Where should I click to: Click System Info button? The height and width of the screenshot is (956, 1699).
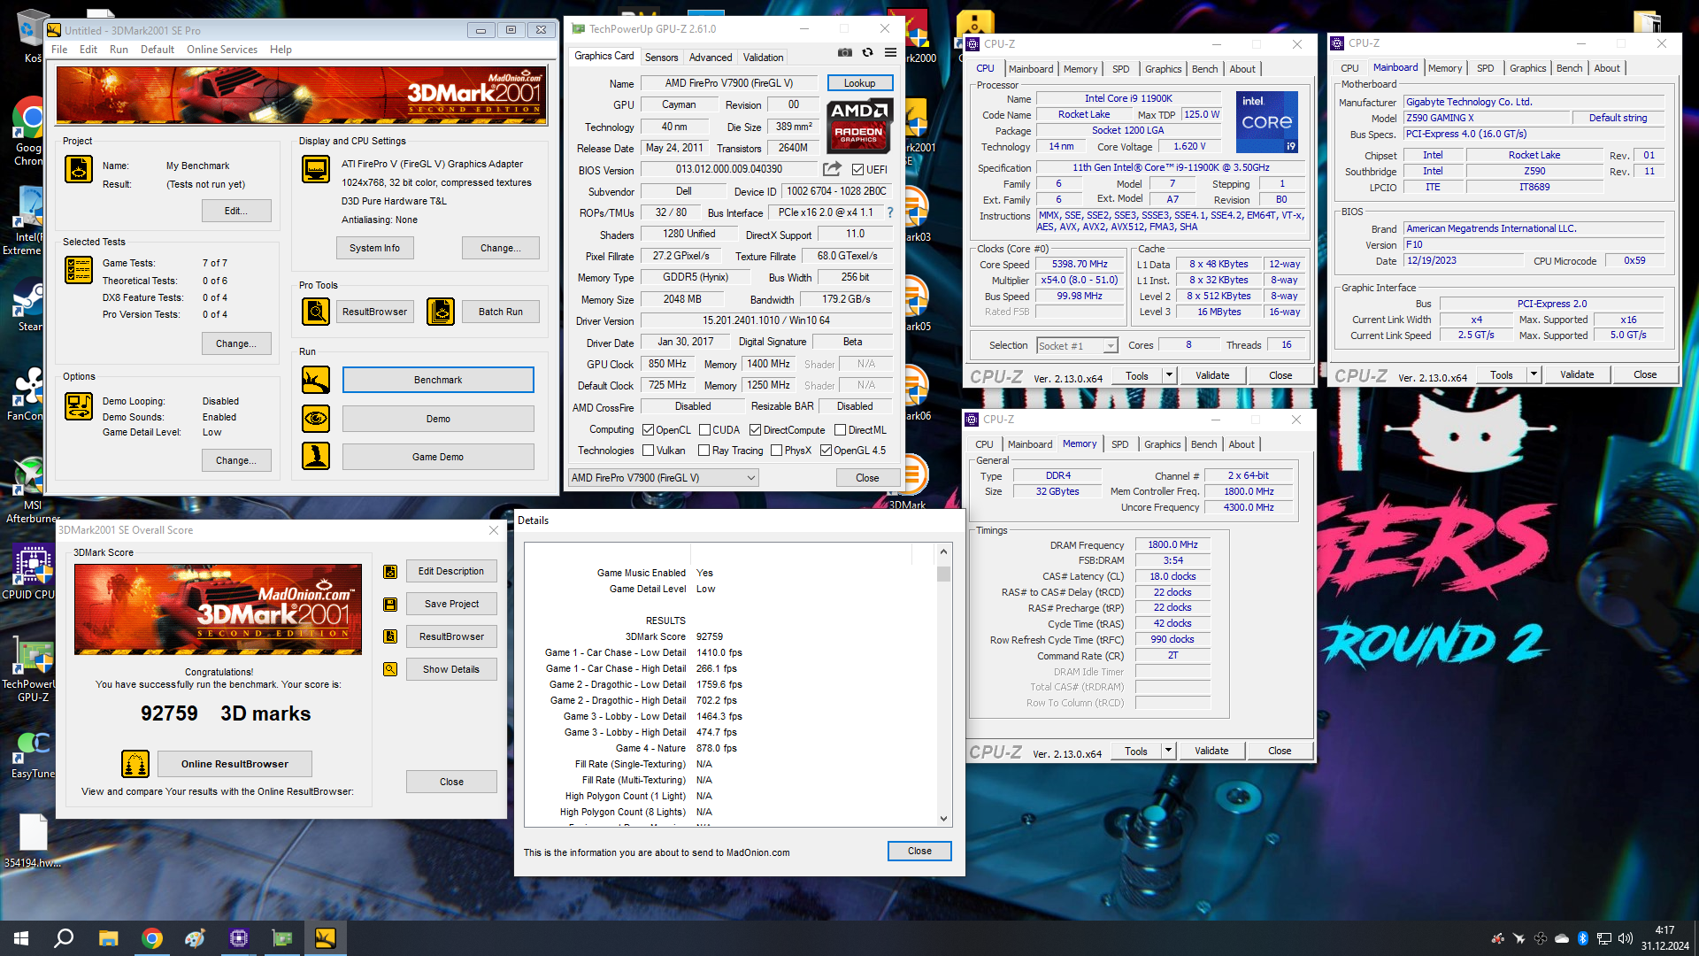coord(374,249)
